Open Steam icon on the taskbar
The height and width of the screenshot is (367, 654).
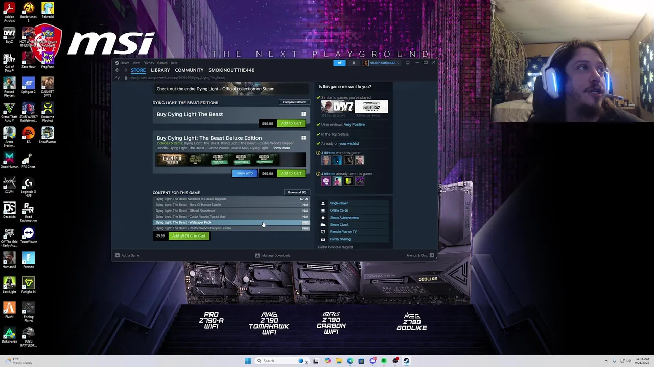pos(406,361)
